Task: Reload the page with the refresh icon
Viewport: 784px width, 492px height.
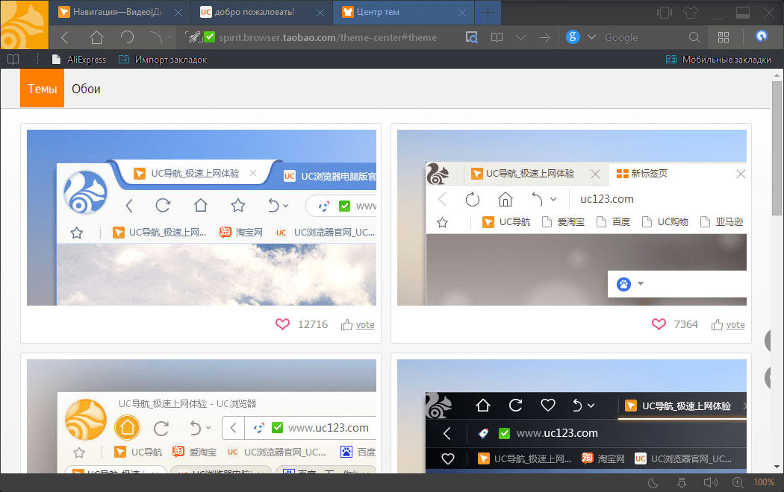Action: [x=127, y=37]
